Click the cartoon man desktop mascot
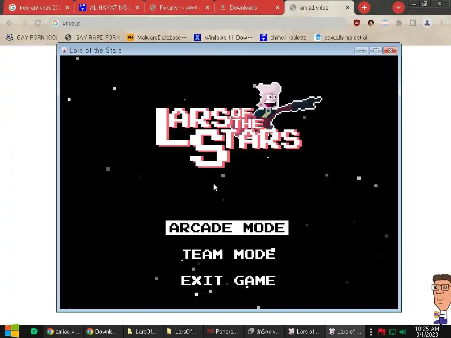The height and width of the screenshot is (338, 451). pos(441,299)
